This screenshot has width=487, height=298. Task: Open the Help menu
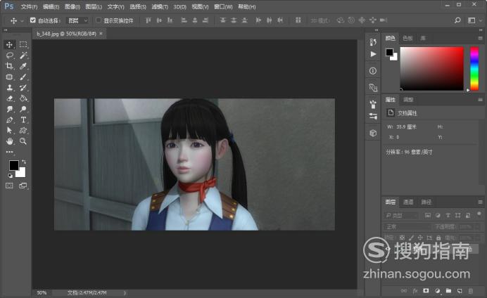point(247,6)
